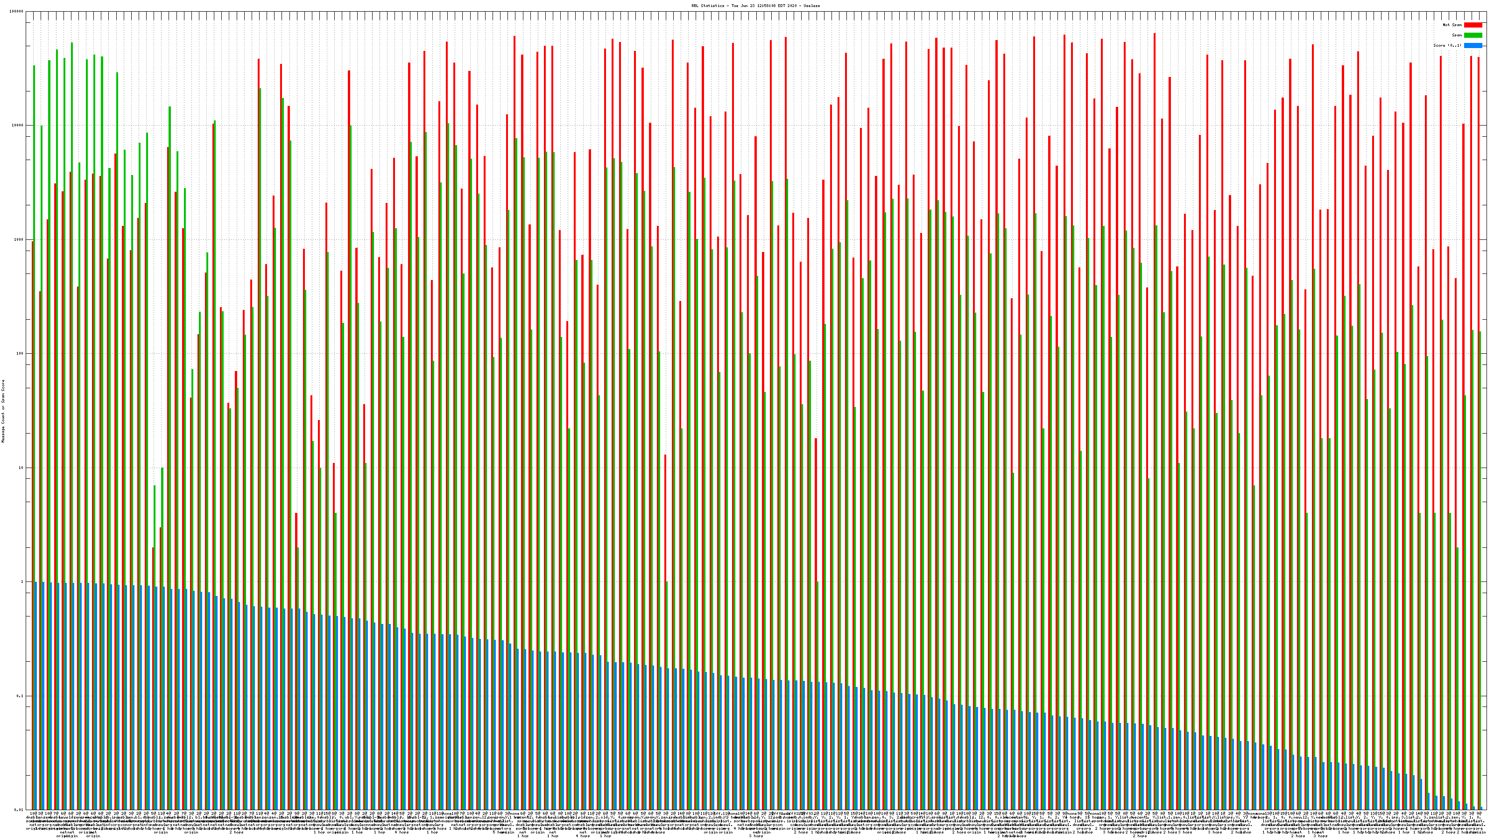Click the 1 y-axis tick label

point(22,582)
